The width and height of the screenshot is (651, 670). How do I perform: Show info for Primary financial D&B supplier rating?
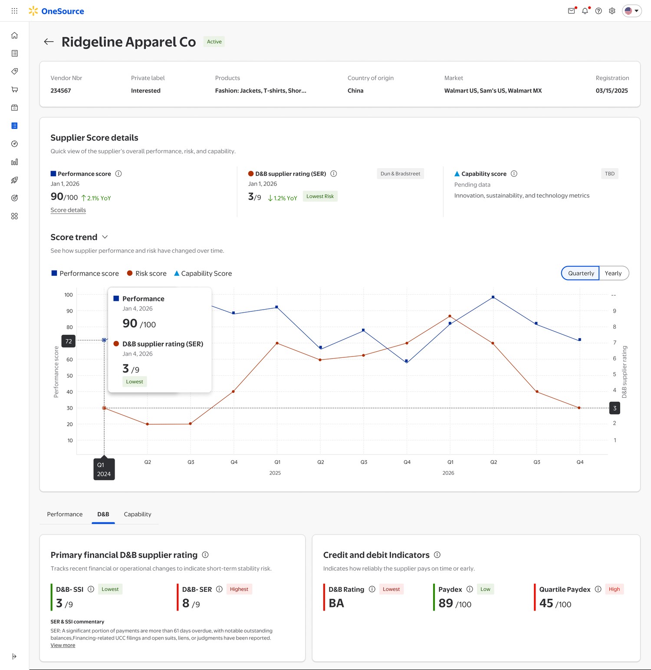pos(205,555)
